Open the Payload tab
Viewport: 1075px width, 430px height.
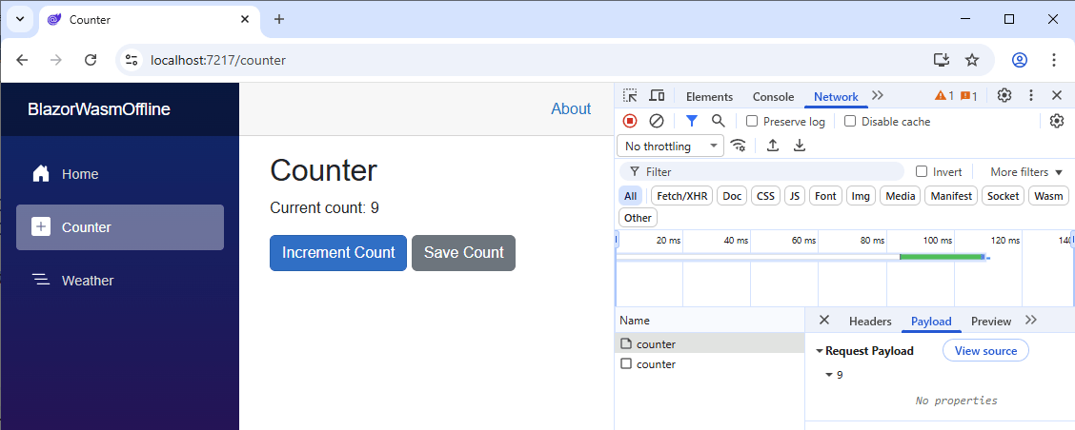[931, 322]
